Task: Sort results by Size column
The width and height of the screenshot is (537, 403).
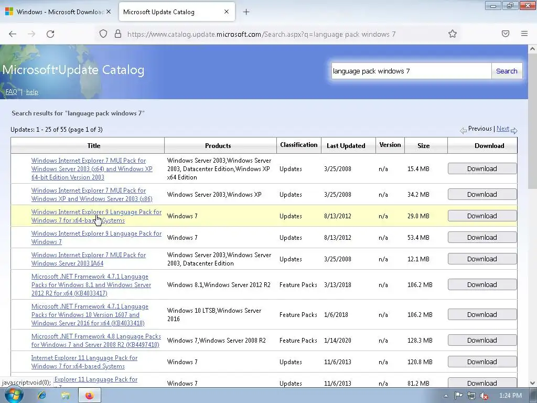Action: (423, 146)
